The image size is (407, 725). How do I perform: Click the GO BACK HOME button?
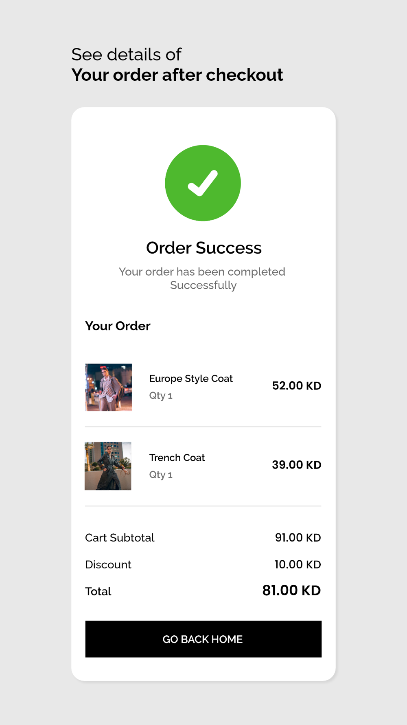click(x=203, y=639)
